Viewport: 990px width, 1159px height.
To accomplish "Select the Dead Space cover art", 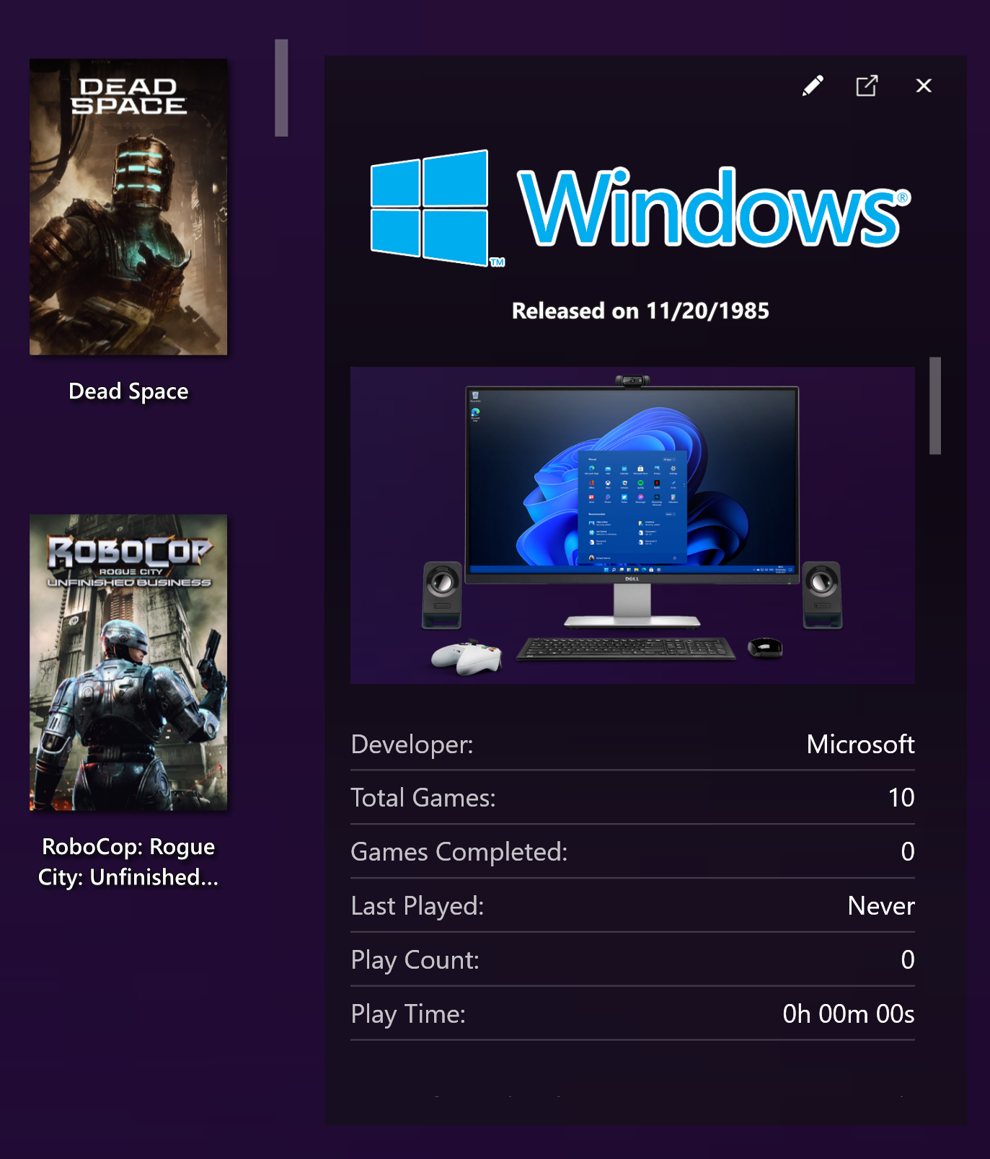I will (x=128, y=207).
